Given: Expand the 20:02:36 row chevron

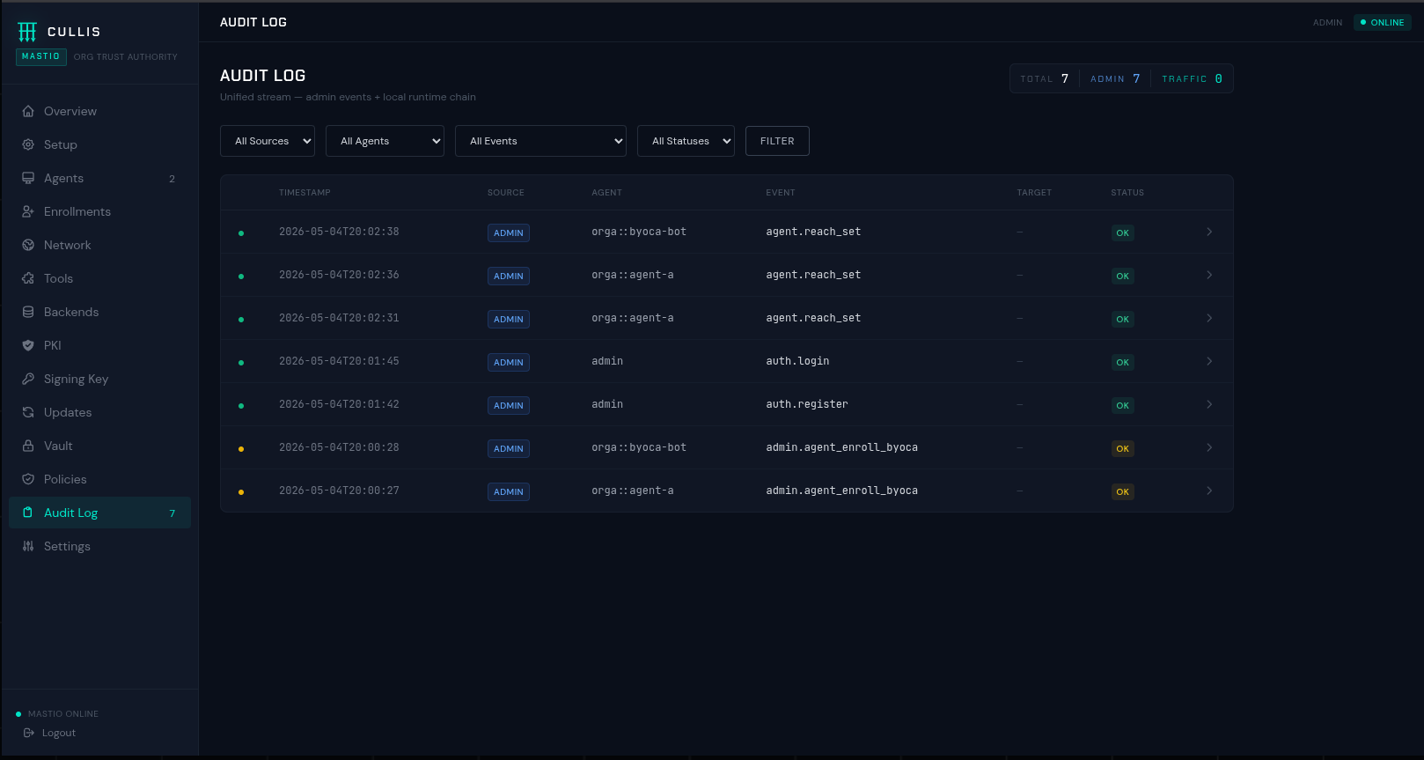Looking at the screenshot, I should click(1209, 275).
